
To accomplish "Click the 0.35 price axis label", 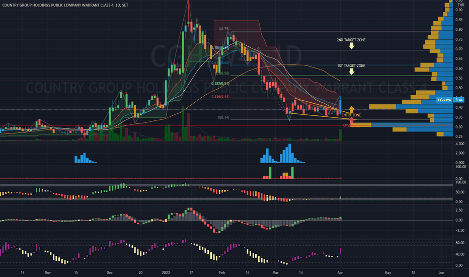I will (x=459, y=117).
